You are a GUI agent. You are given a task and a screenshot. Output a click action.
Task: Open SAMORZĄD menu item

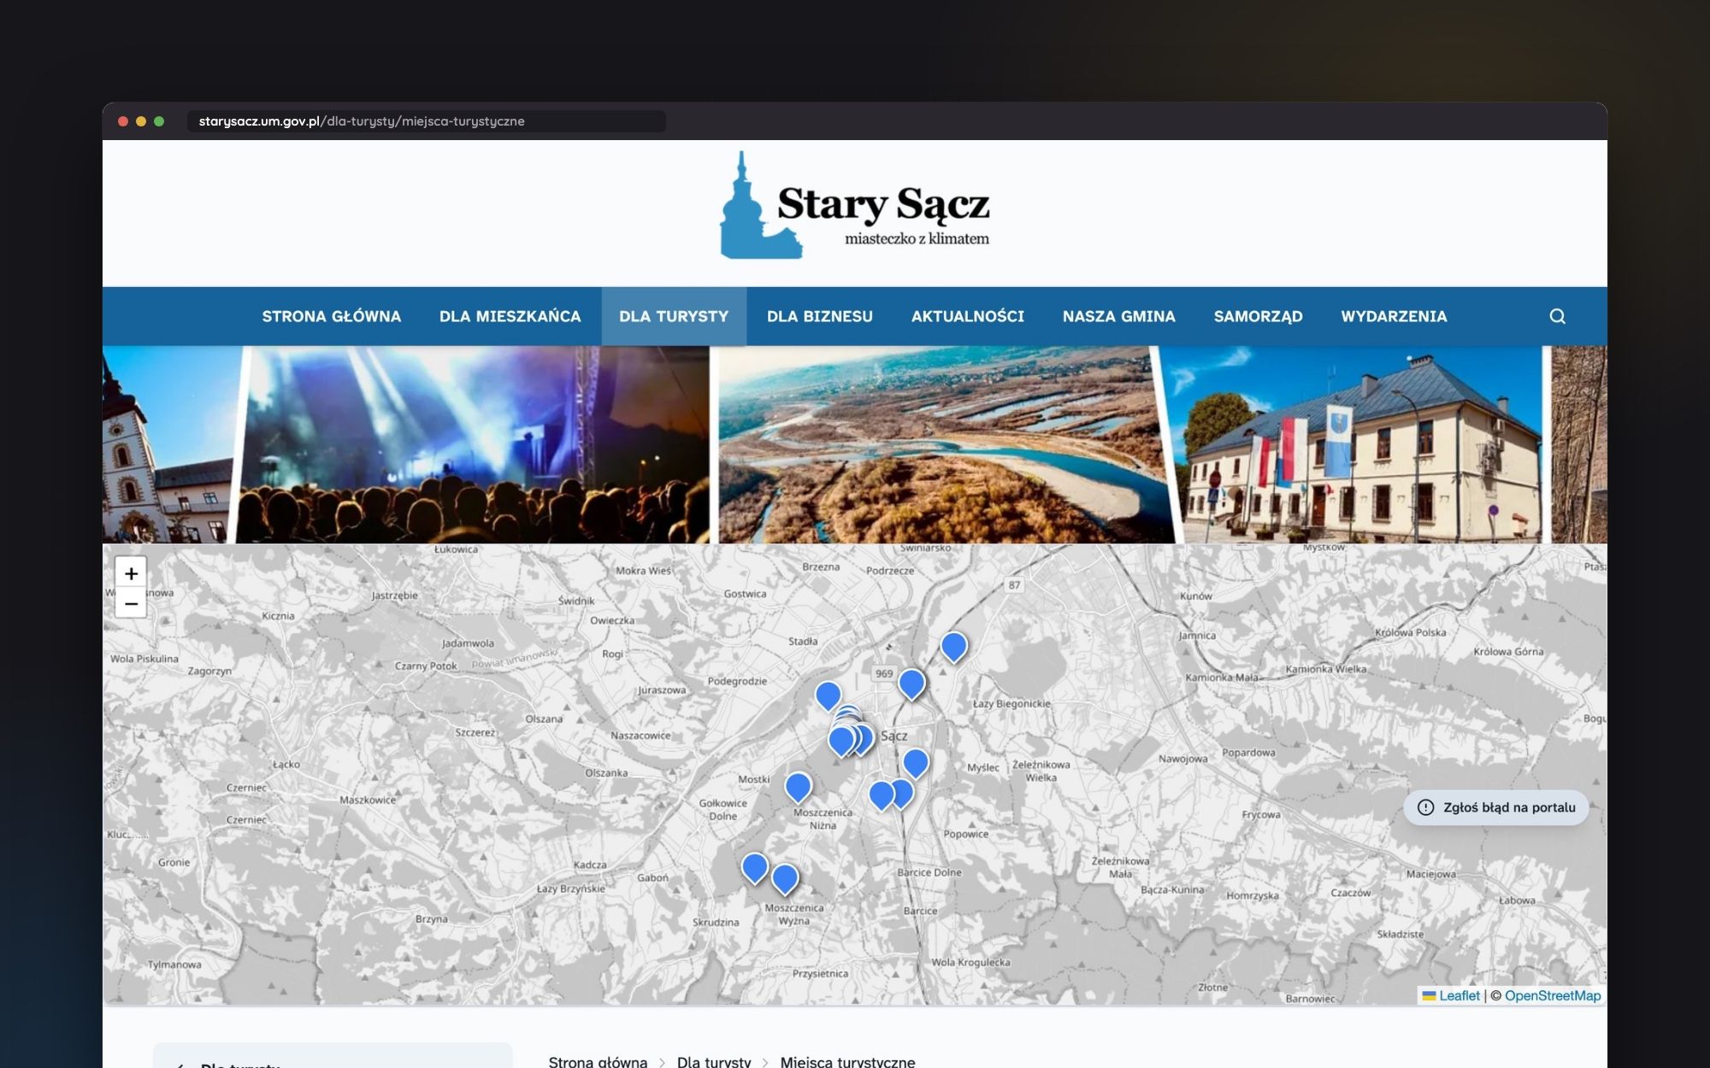(1259, 316)
